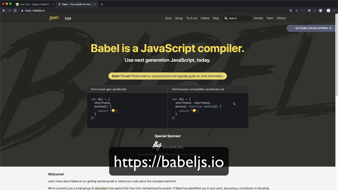View site security lock info

[22, 11]
